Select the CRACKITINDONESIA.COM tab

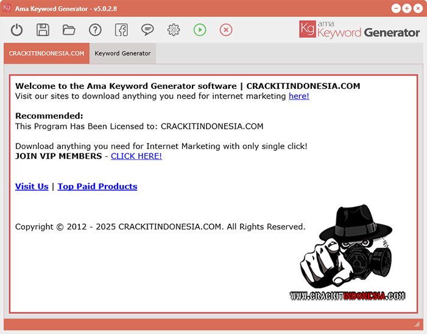point(46,54)
